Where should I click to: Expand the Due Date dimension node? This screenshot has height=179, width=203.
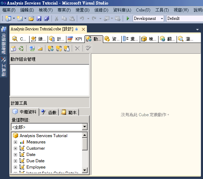click(x=15, y=161)
